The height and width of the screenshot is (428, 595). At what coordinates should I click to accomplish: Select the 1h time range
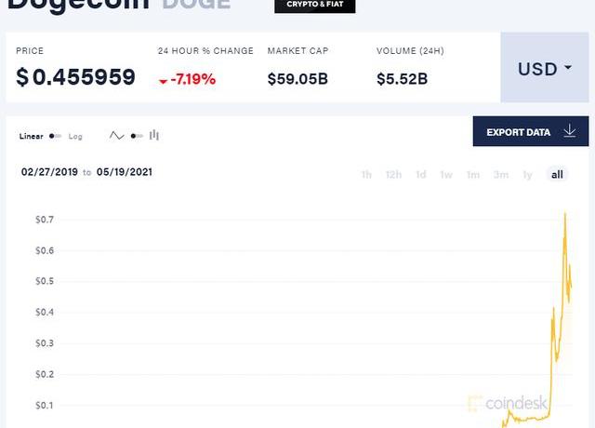pos(366,174)
